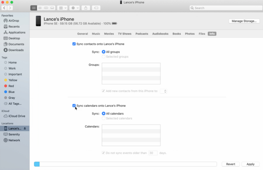Toggle Add new contacts from this iPhone

coord(103,91)
